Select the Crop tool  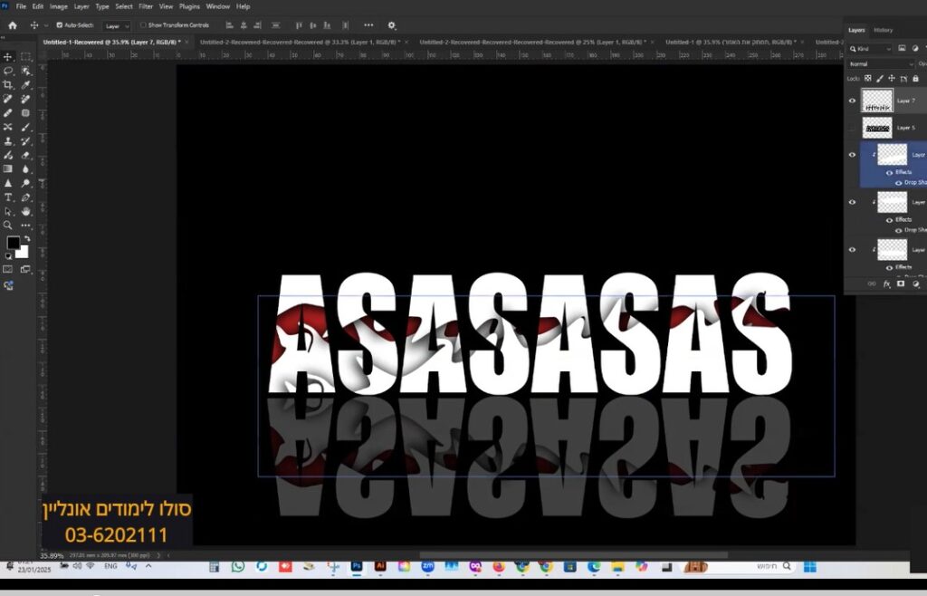point(8,84)
